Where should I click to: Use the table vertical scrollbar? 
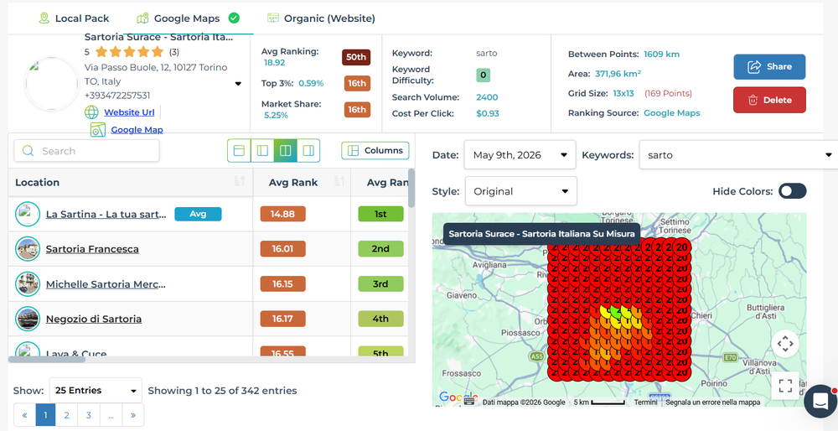411,188
